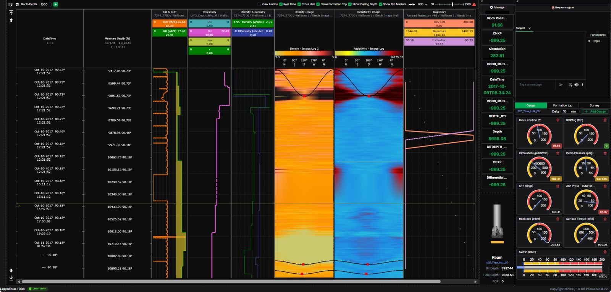Jump to top of log with arrow-bar icon
611x292 pixels.
(11, 13)
